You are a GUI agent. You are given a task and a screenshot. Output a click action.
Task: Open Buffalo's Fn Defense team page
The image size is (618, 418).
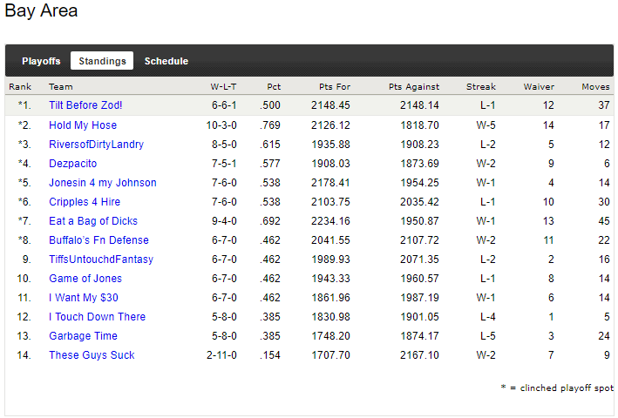[98, 240]
